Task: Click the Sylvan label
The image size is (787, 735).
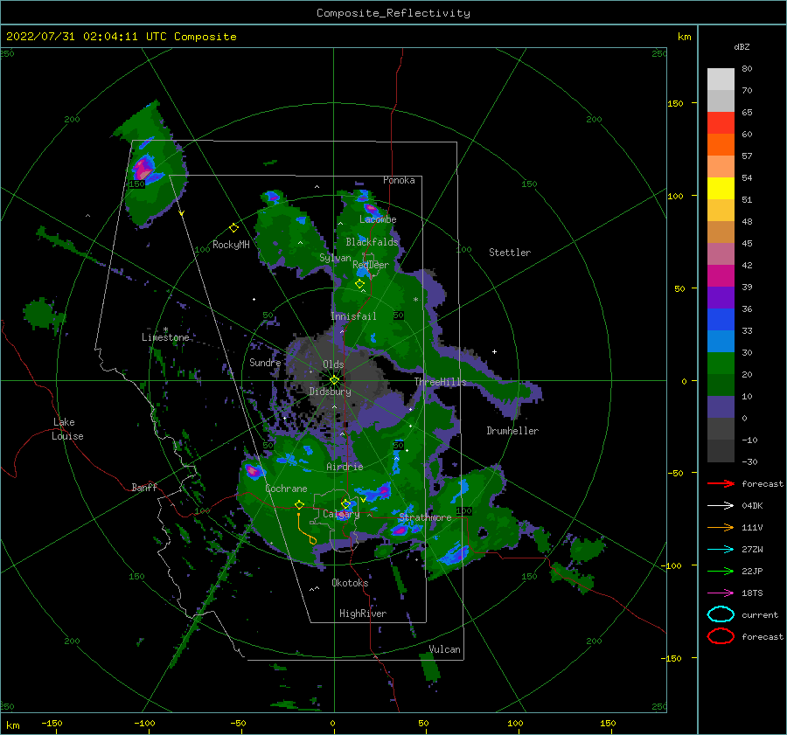Action: coord(335,258)
